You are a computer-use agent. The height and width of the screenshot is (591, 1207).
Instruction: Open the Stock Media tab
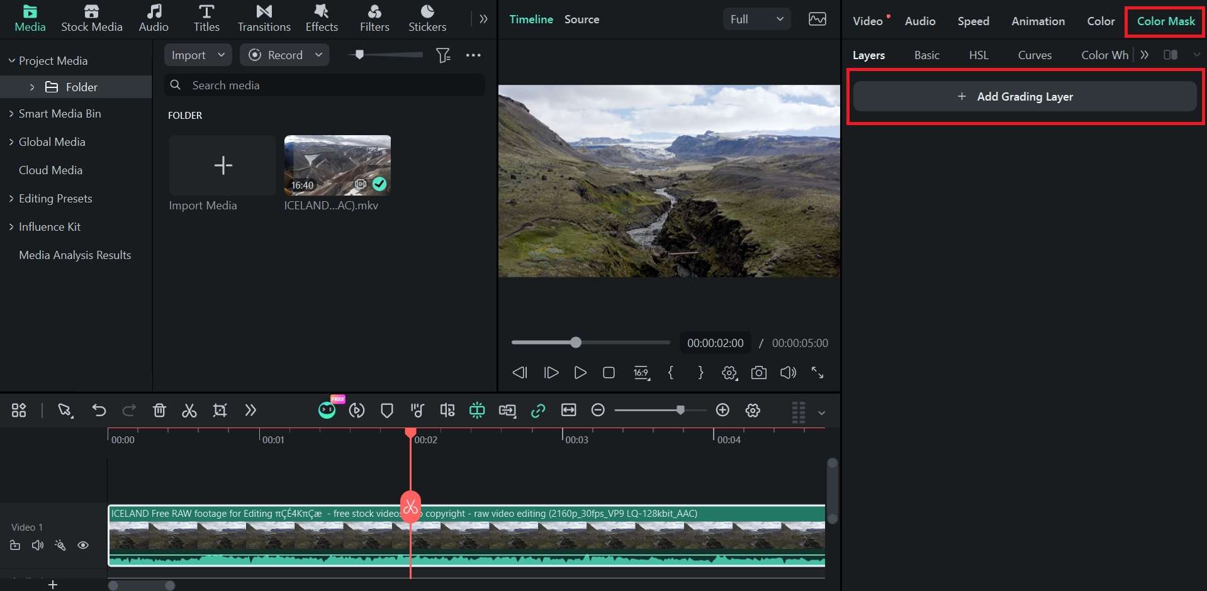[91, 19]
